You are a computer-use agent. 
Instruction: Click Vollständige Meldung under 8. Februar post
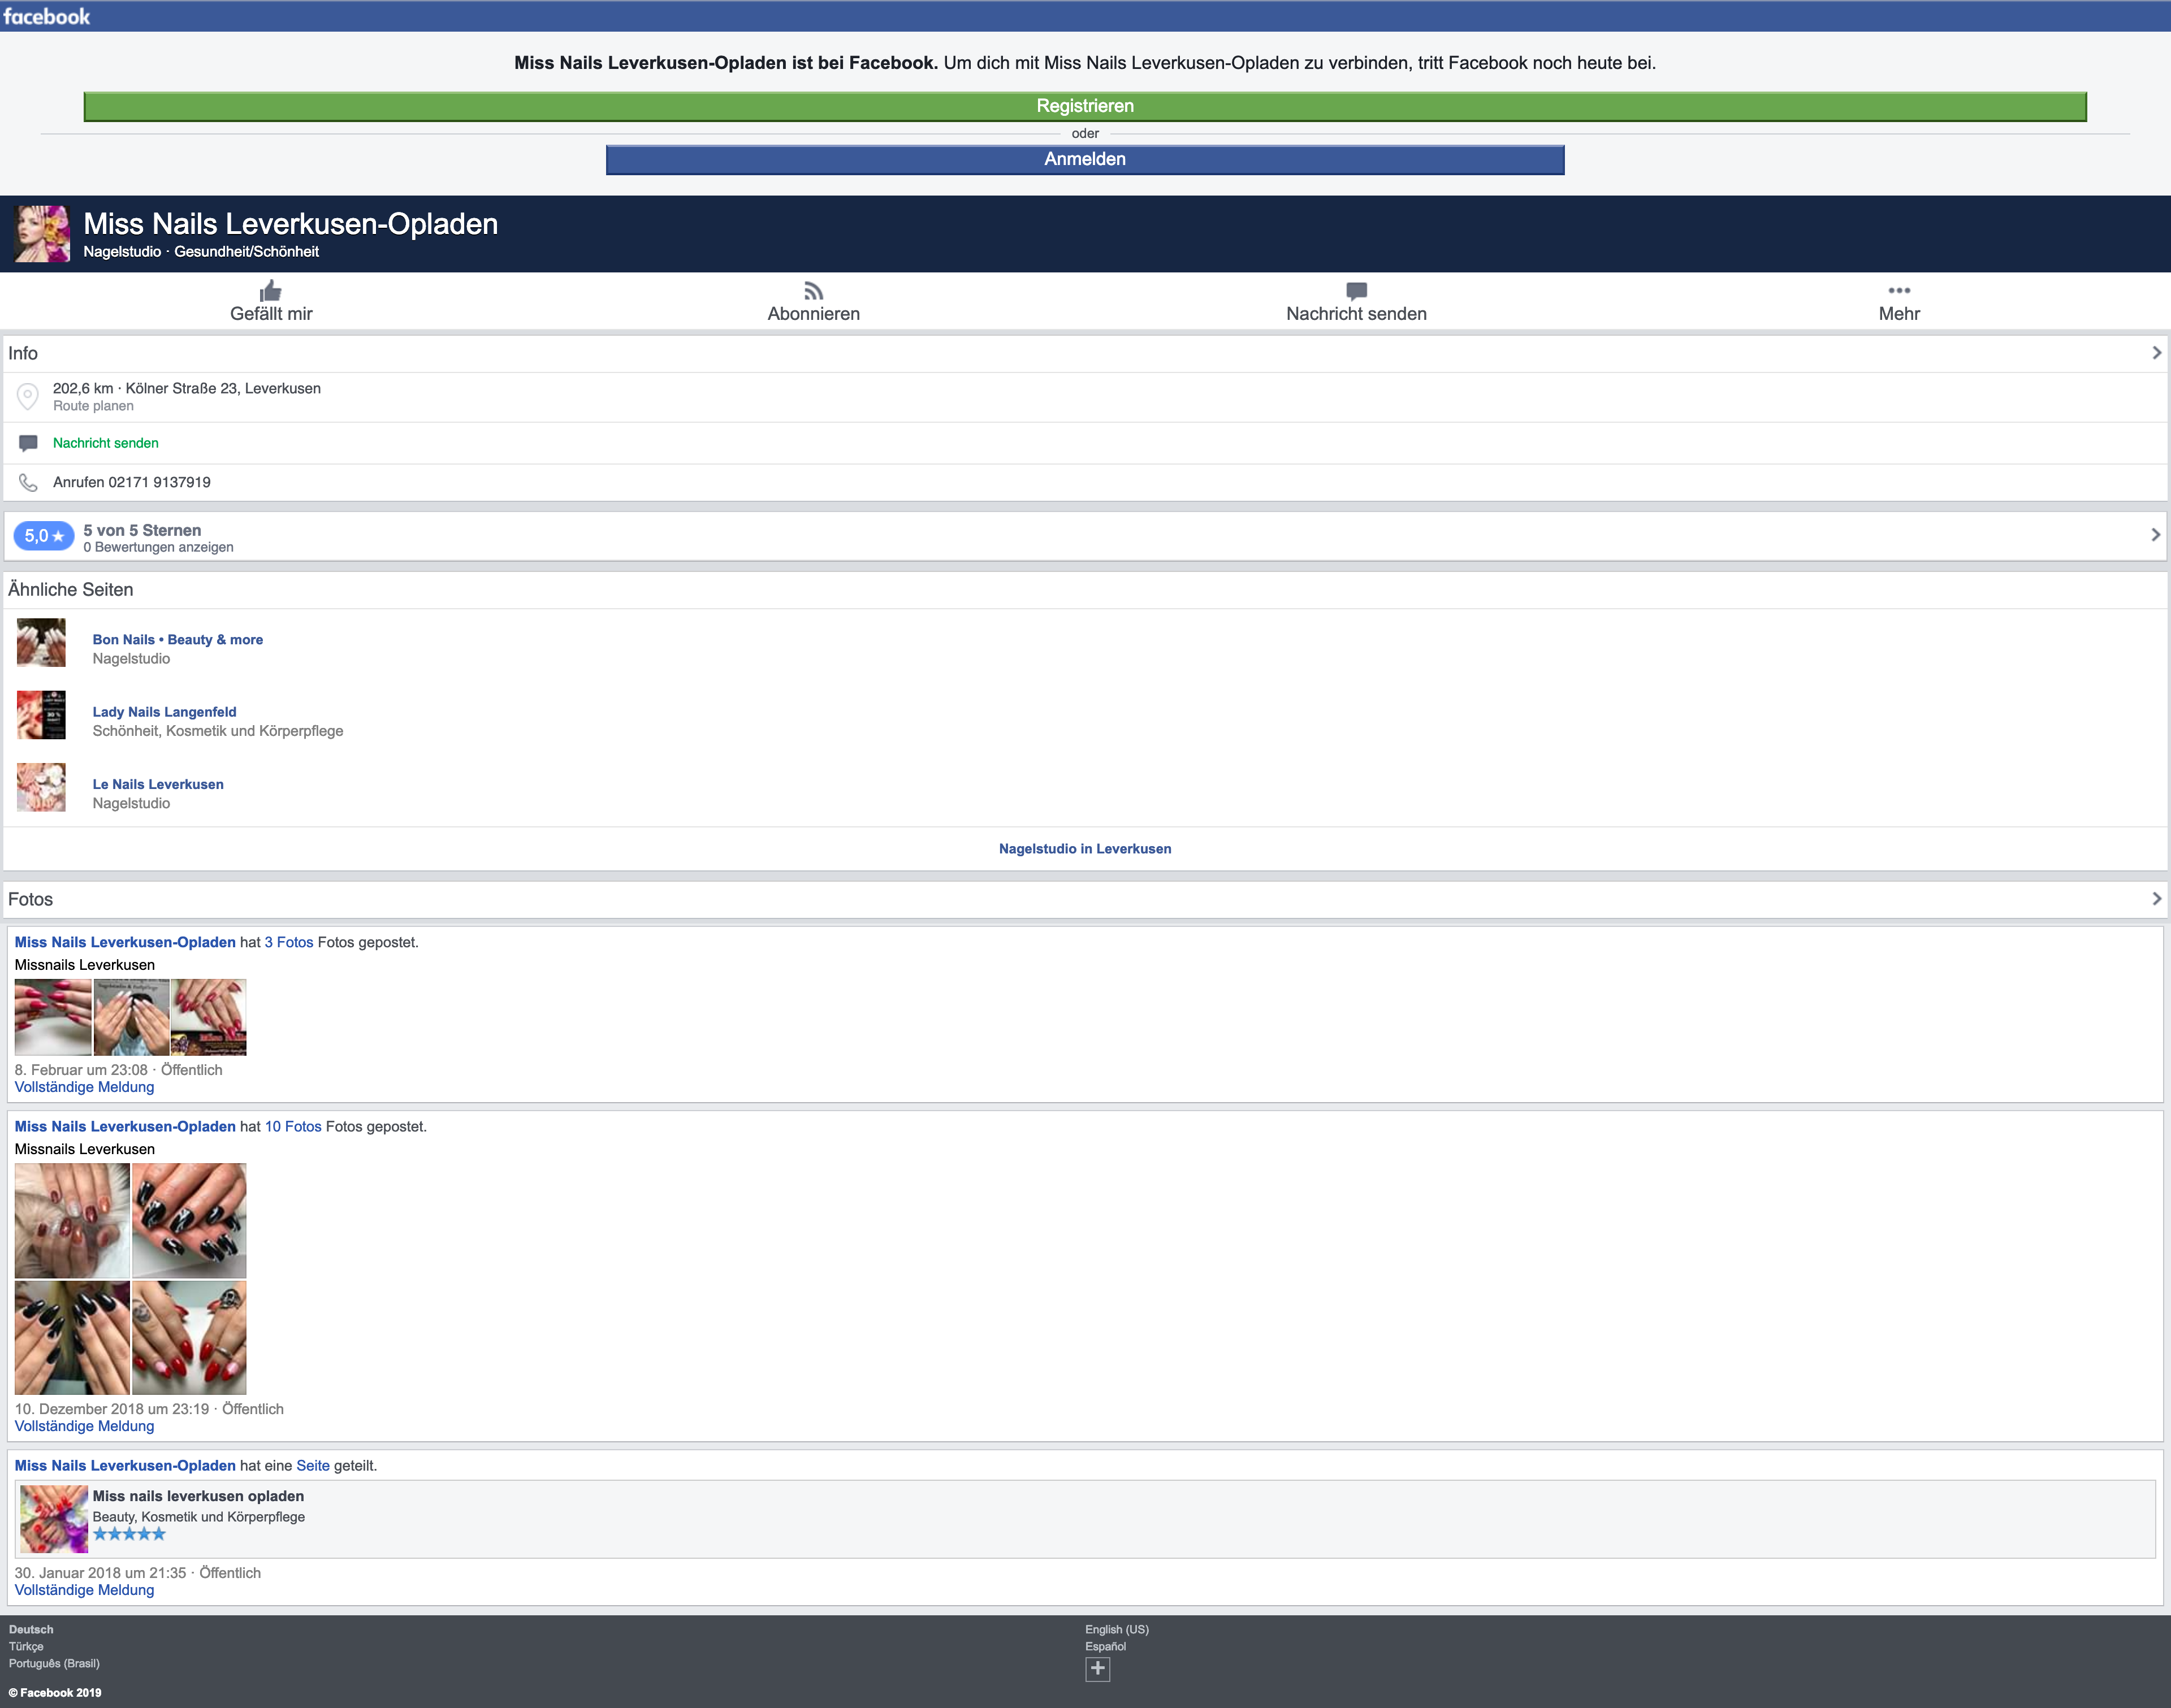click(84, 1087)
